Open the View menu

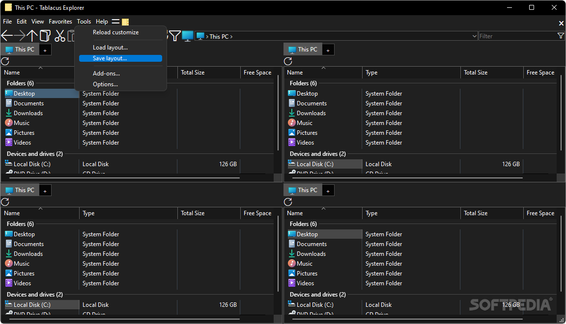(37, 22)
